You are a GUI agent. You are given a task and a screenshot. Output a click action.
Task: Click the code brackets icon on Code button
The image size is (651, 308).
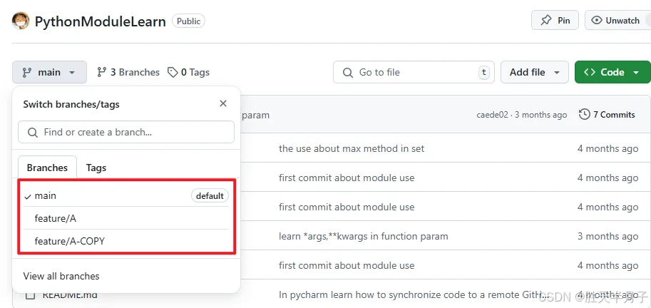(589, 72)
